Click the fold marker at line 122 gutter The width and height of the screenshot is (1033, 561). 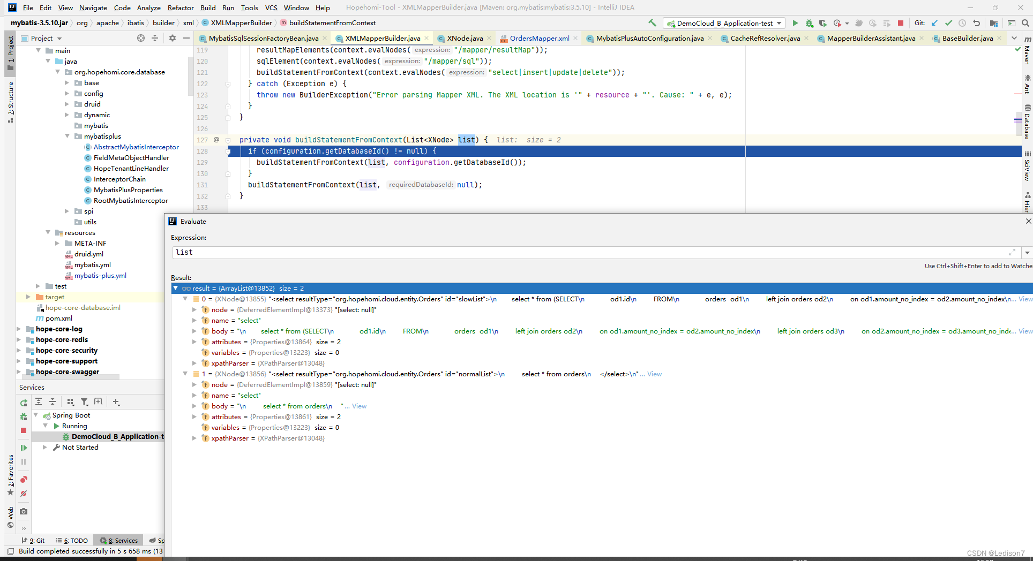click(x=228, y=84)
